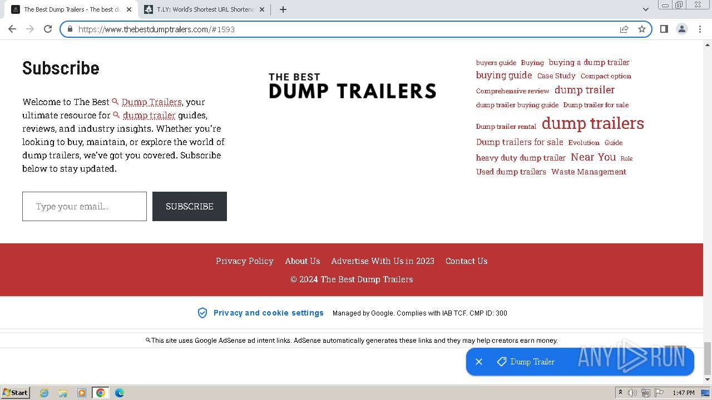Select 'heavy duty dump trailer' tag

pyautogui.click(x=521, y=158)
